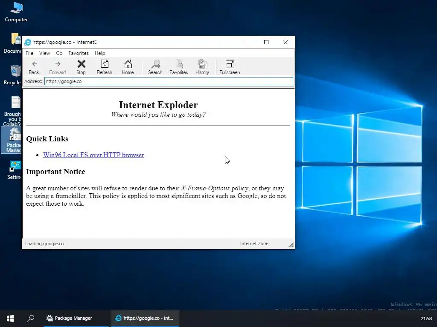Open taskbar search magnifier
437x327 pixels.
click(31, 318)
